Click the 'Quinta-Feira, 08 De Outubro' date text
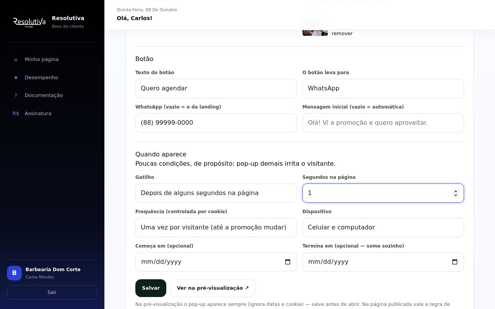Screen dimensions: 495x309 coord(147,10)
